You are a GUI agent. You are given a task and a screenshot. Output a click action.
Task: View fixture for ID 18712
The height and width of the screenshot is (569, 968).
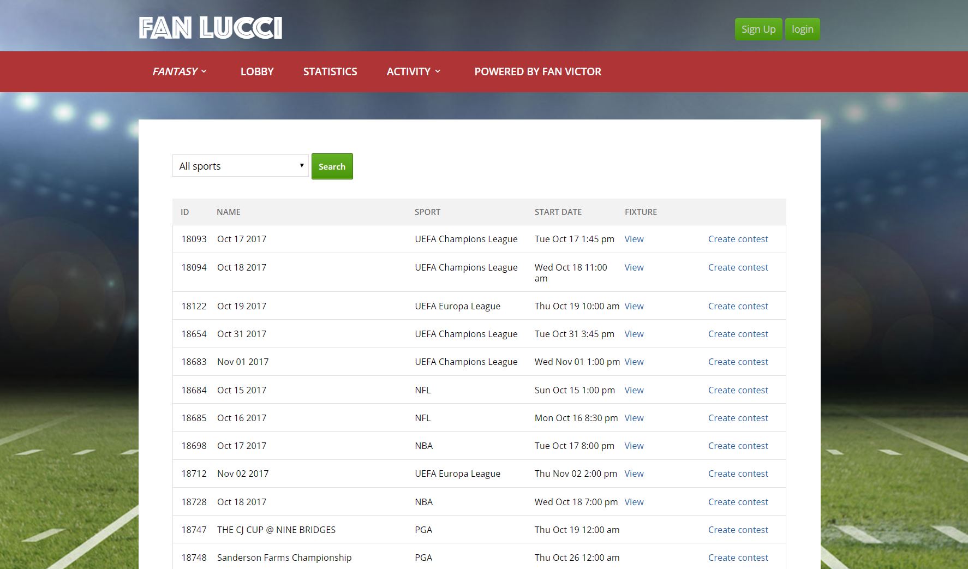(x=634, y=474)
